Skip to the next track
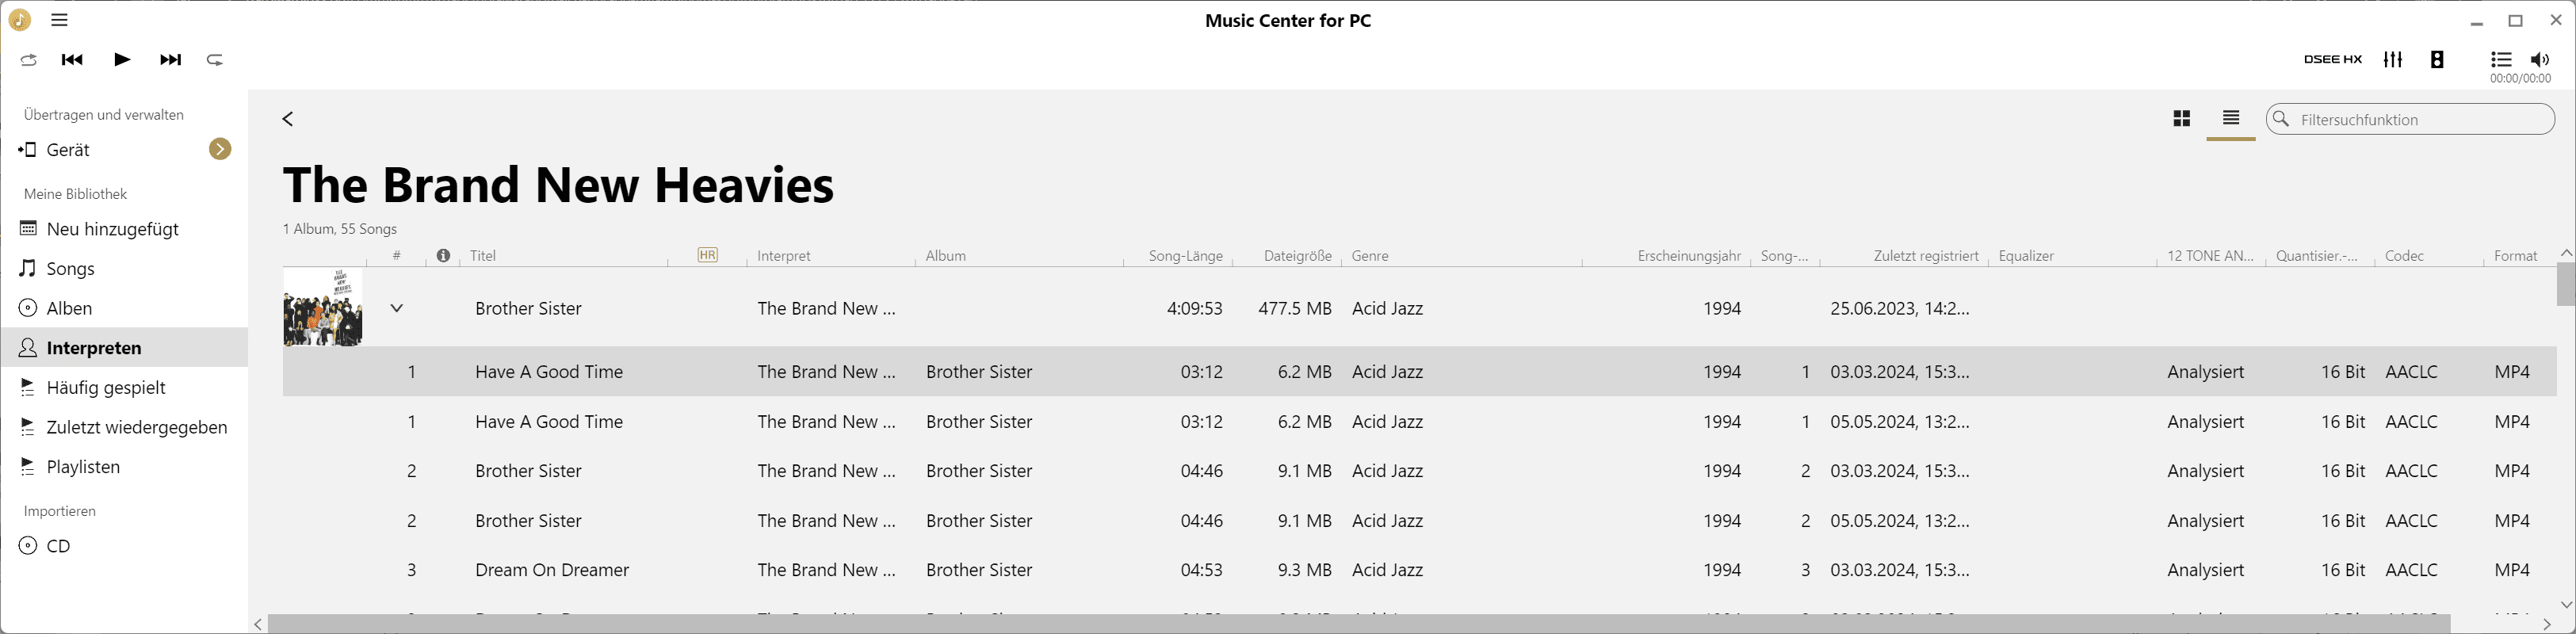The height and width of the screenshot is (634, 2576). pos(171,60)
